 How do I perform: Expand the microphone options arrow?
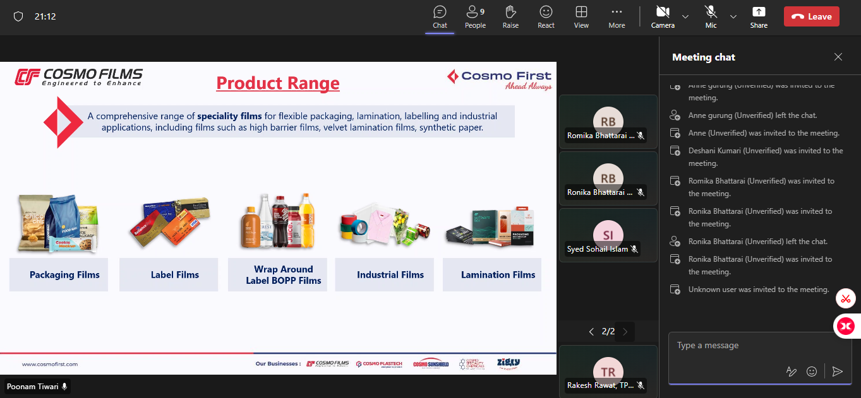point(733,16)
